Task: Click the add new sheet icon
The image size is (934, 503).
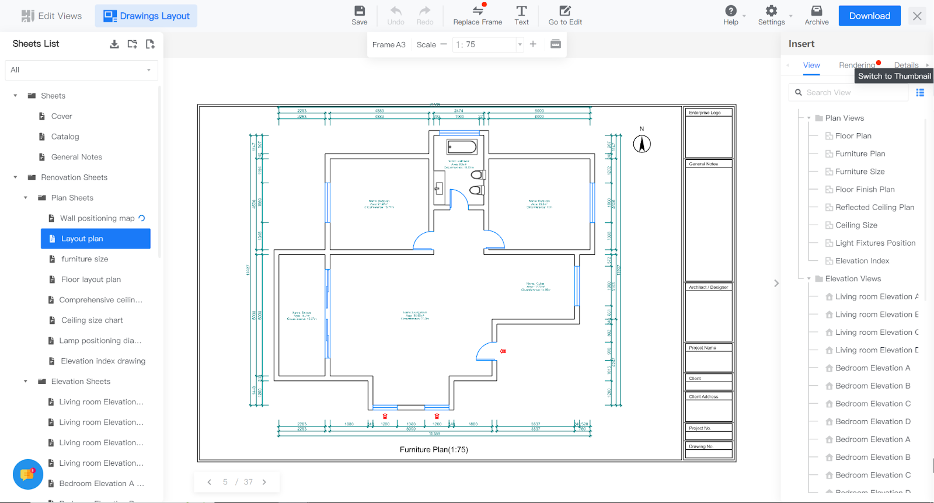Action: click(x=150, y=44)
